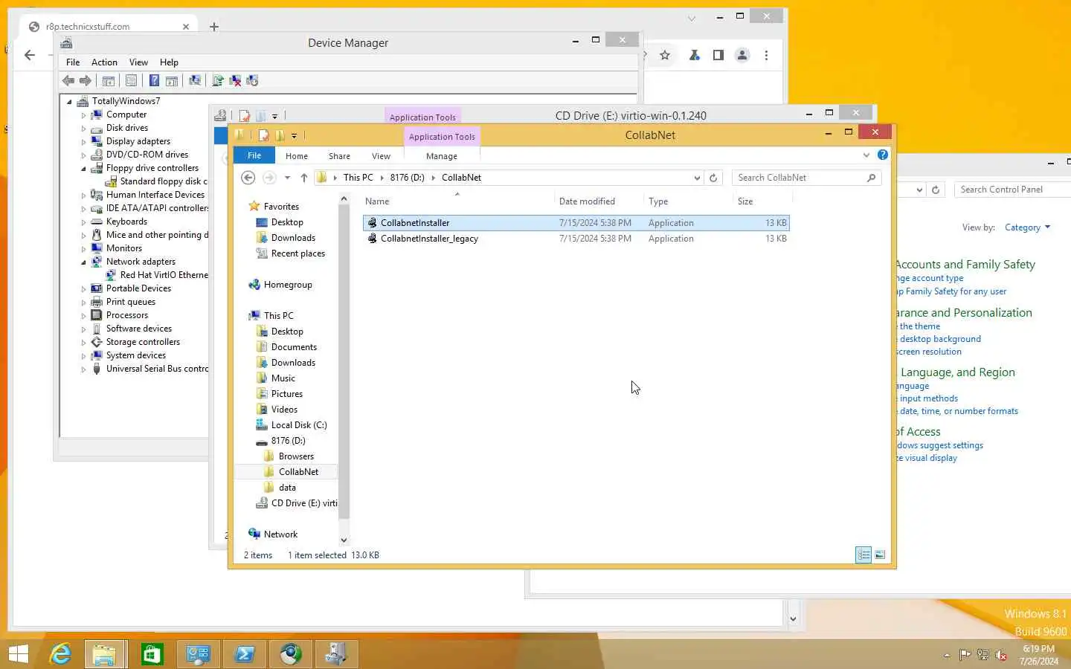
Task: Click Scan for hardware changes toolbar icon
Action: point(195,80)
